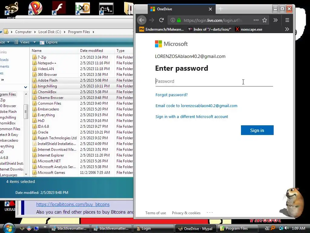The height and width of the screenshot is (233, 310).
Task: Click Explore button in Explorer toolbar
Action: point(49,42)
